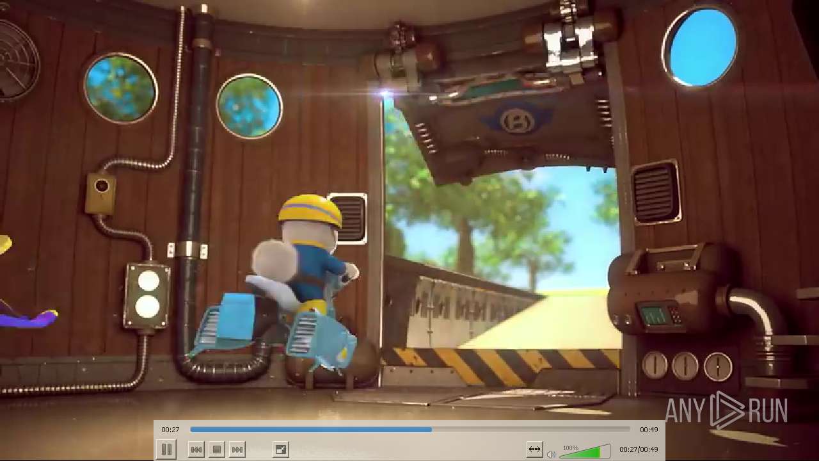Click elapsed time label 00:27
Image resolution: width=819 pixels, height=461 pixels.
pyautogui.click(x=170, y=430)
